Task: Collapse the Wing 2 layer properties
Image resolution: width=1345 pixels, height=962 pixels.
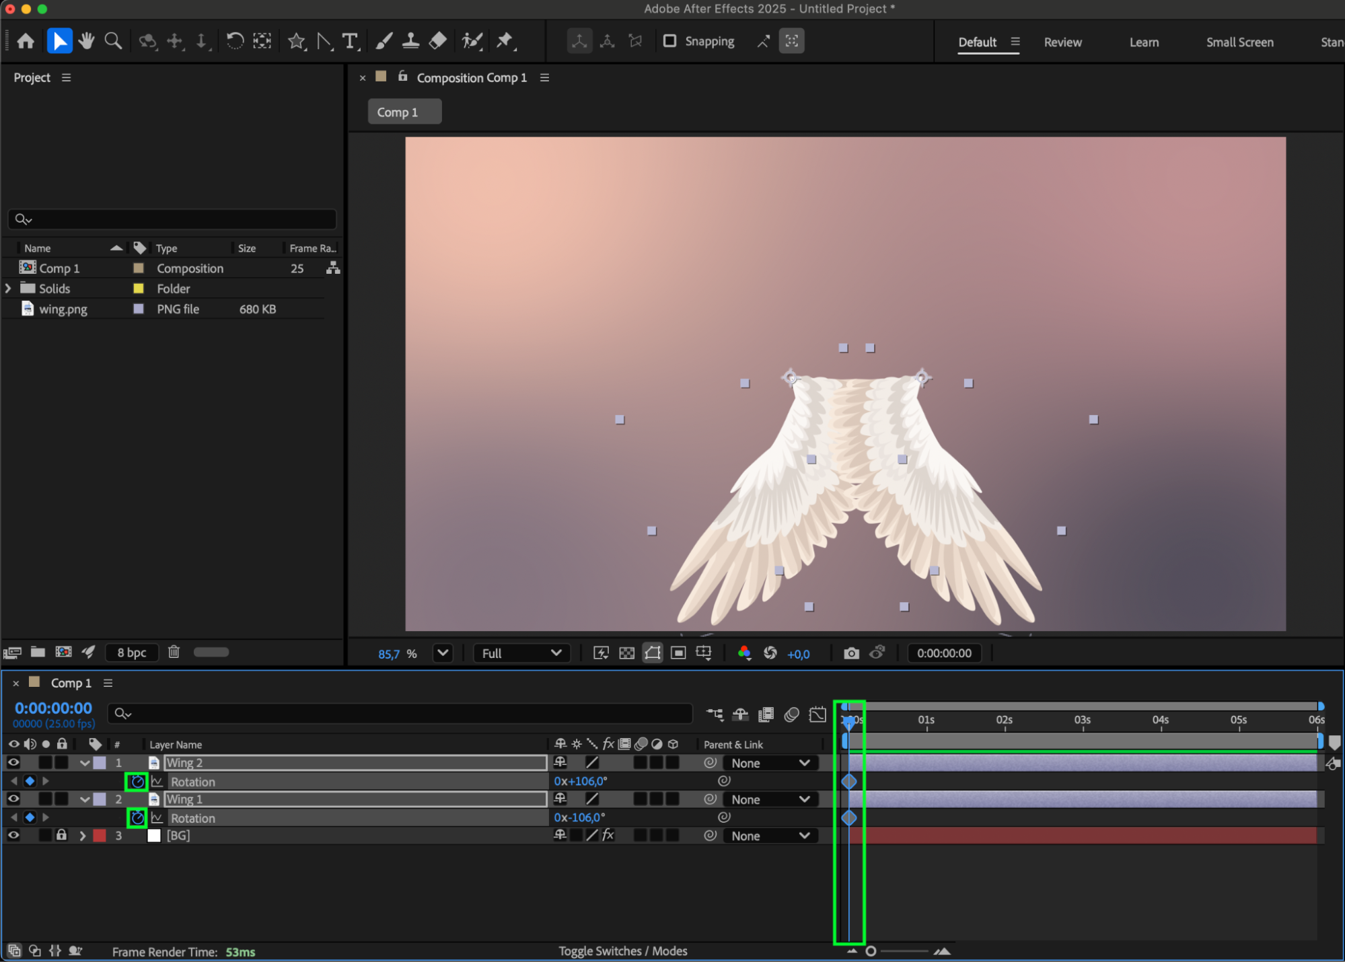Action: pos(84,763)
